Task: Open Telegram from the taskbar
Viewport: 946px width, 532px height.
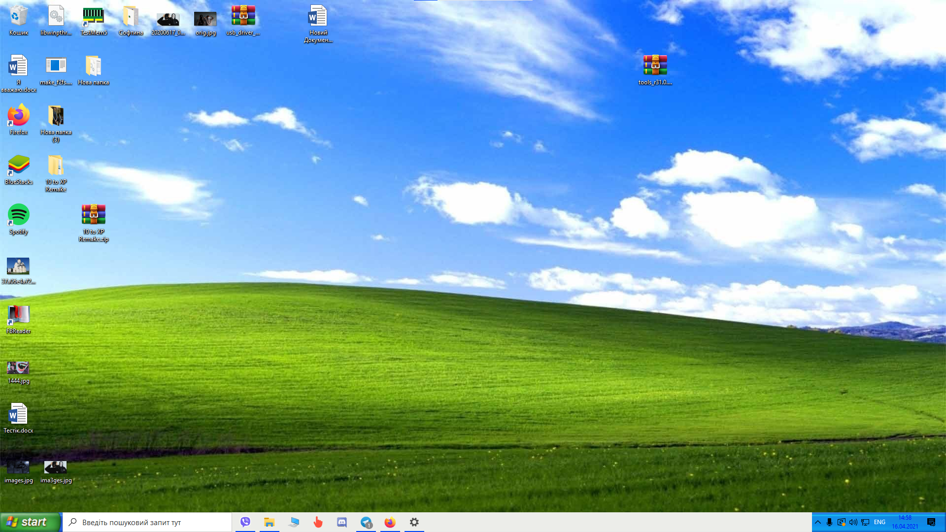Action: [x=366, y=522]
